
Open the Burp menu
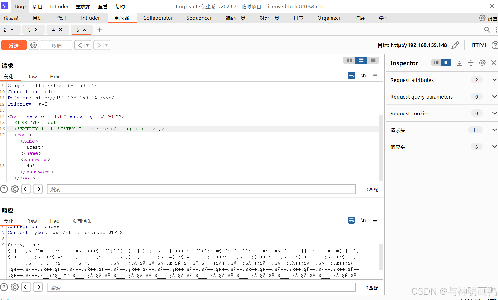[x=20, y=6]
